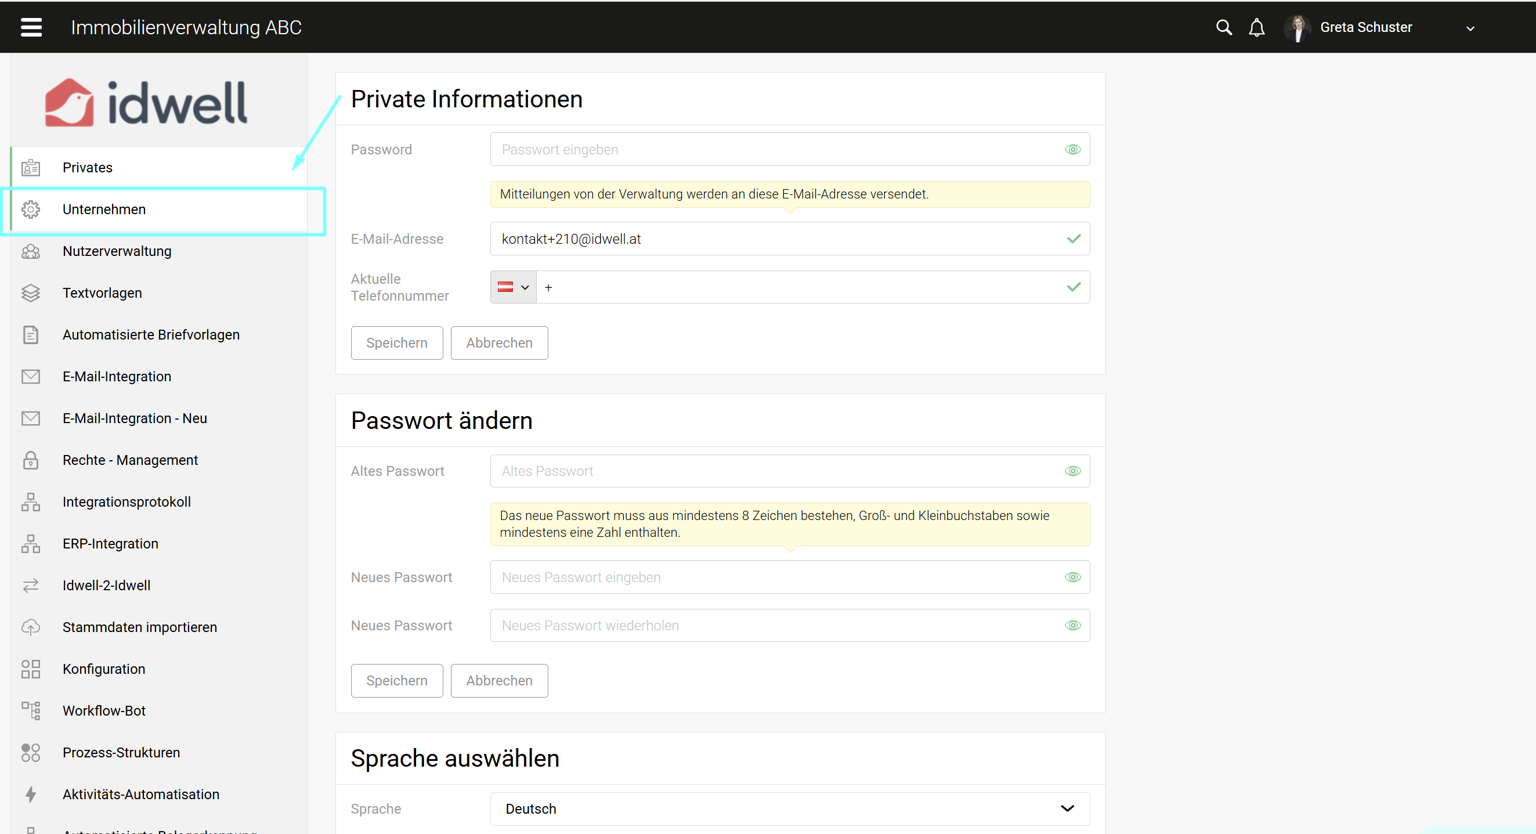This screenshot has width=1536, height=834.
Task: Click the Textvorlagen layers icon
Action: (x=30, y=293)
